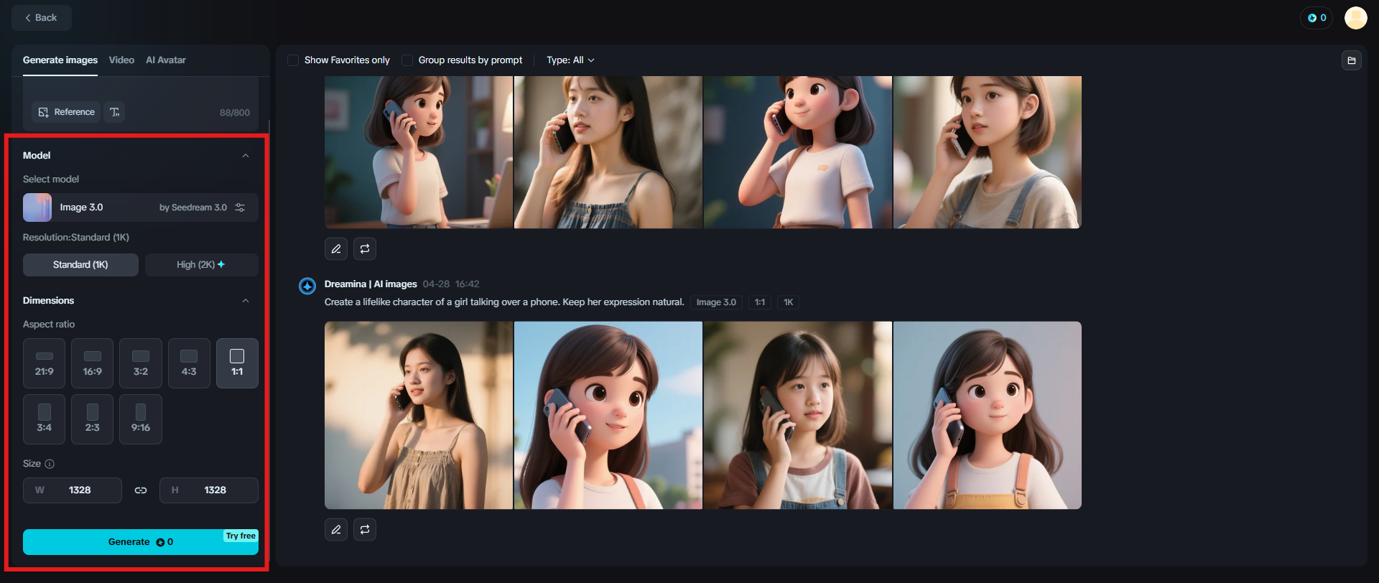
Task: Select the 3:2 aspect ratio
Action: [x=141, y=363]
